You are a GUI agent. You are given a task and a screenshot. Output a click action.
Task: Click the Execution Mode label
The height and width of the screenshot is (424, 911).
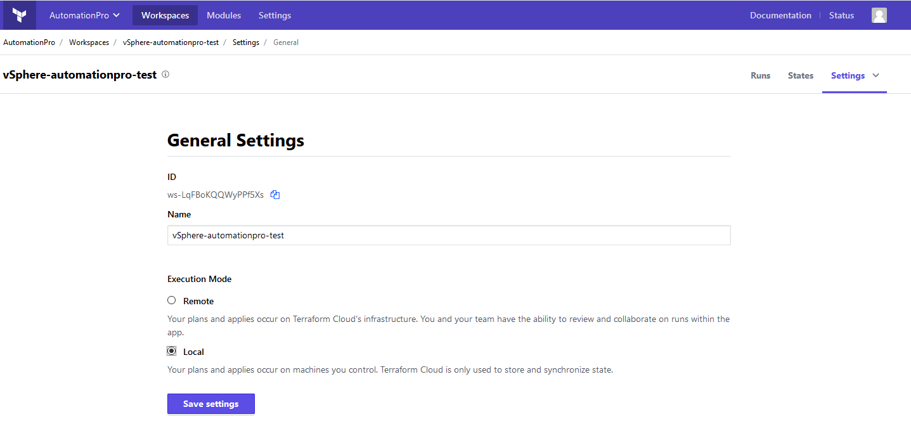click(x=200, y=279)
